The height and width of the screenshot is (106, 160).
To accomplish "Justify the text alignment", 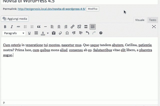I will [36, 33].
